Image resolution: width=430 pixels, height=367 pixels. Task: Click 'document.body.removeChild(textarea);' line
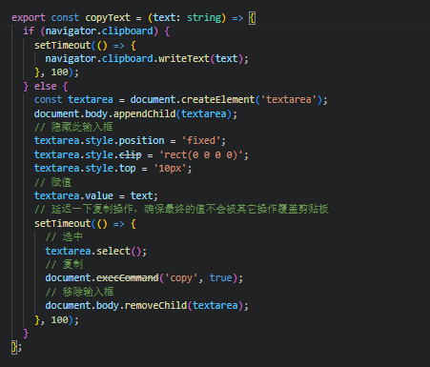tap(147, 306)
